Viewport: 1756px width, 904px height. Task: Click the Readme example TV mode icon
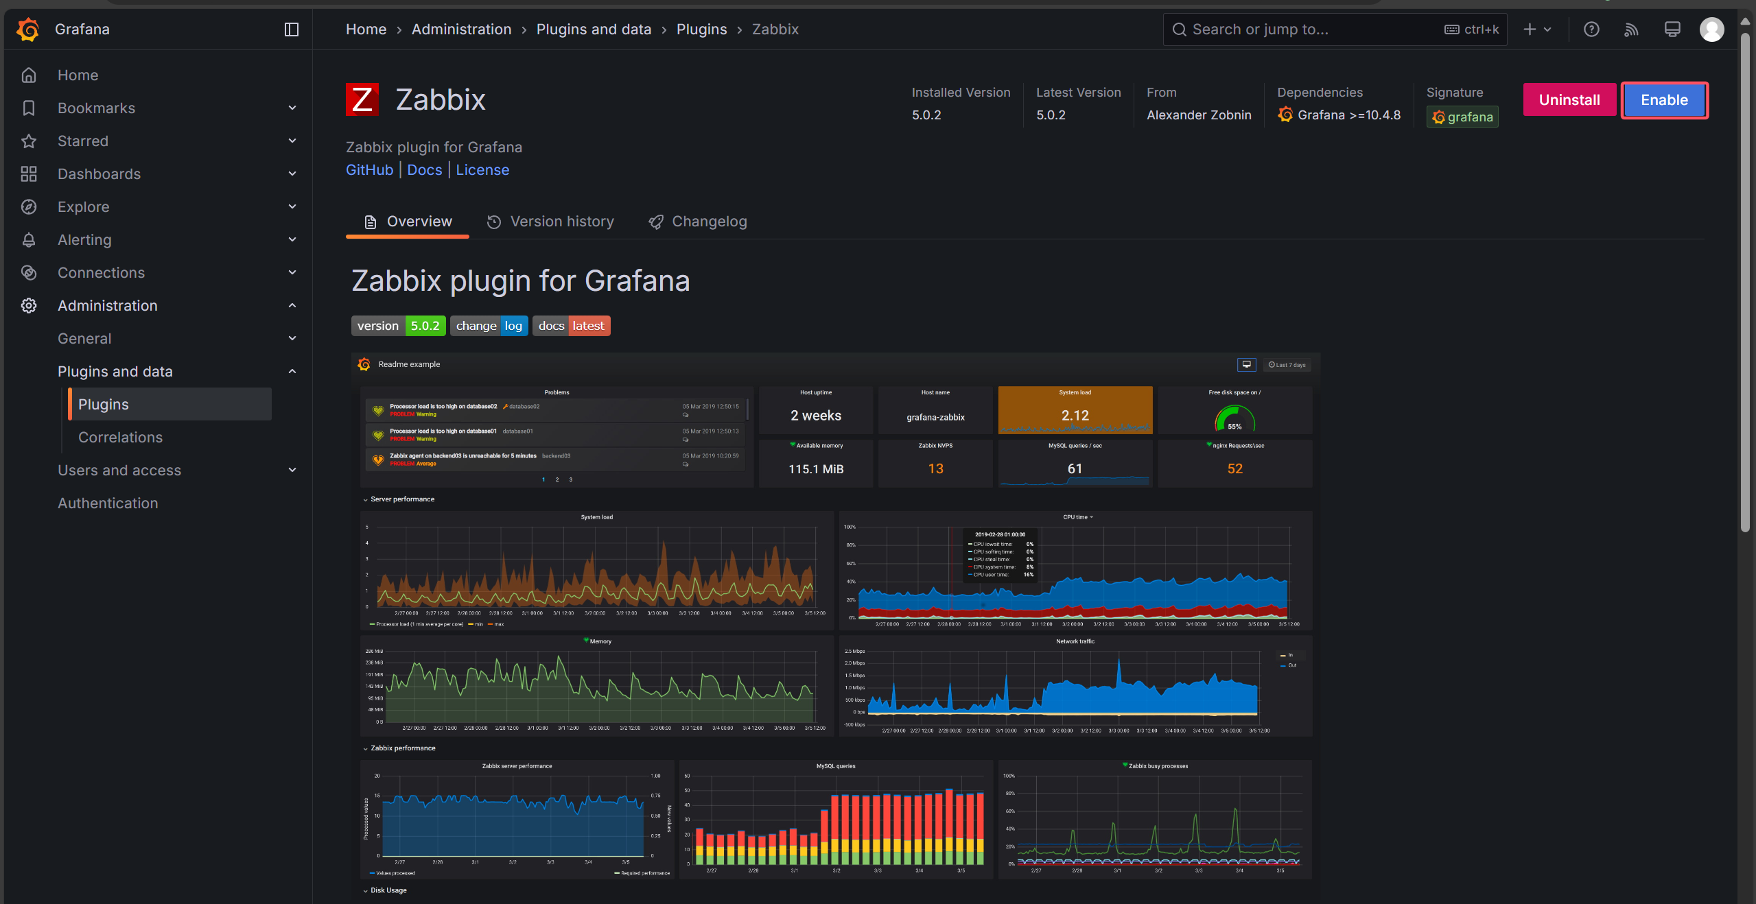point(1246,365)
